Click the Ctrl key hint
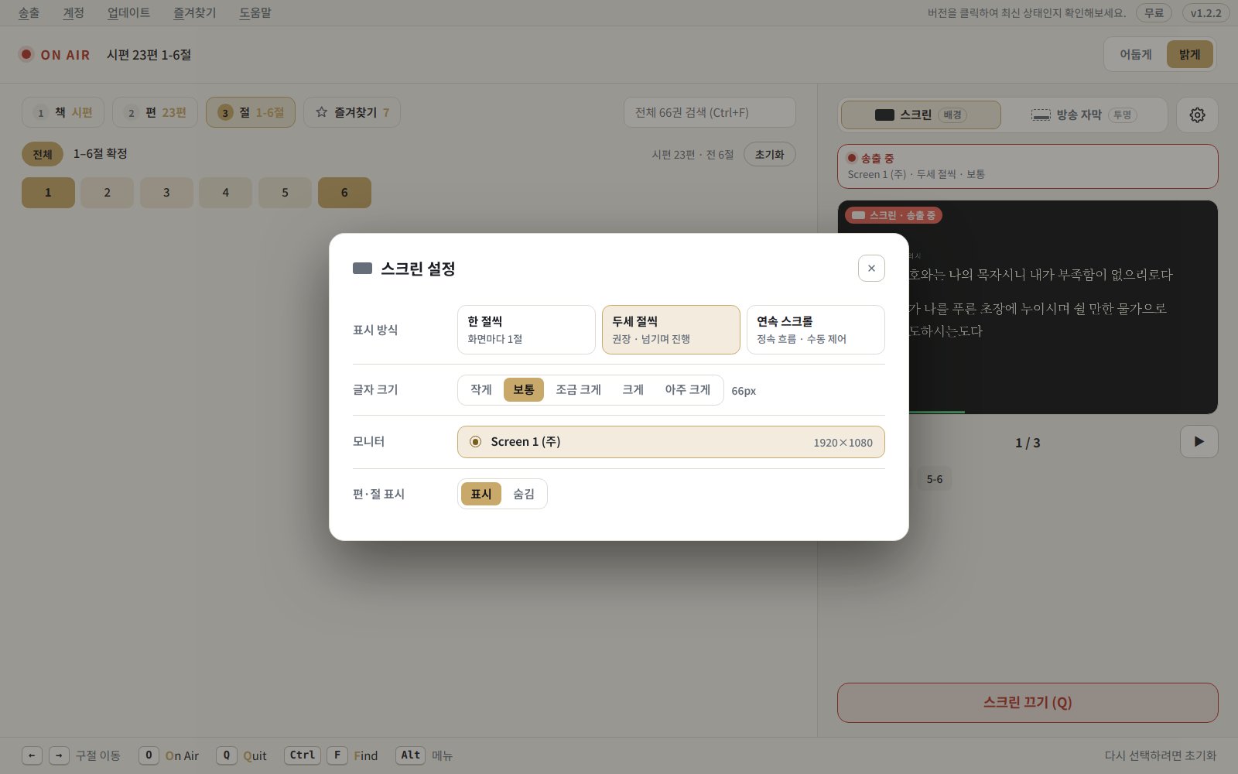Screen dimensions: 1238x774 pyautogui.click(x=303, y=755)
